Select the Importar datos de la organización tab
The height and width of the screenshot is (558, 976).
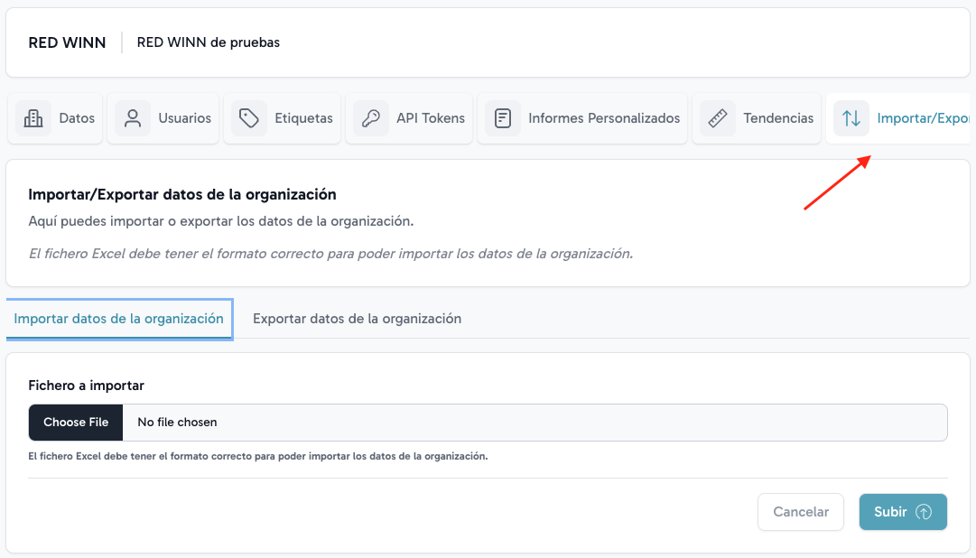click(x=119, y=319)
